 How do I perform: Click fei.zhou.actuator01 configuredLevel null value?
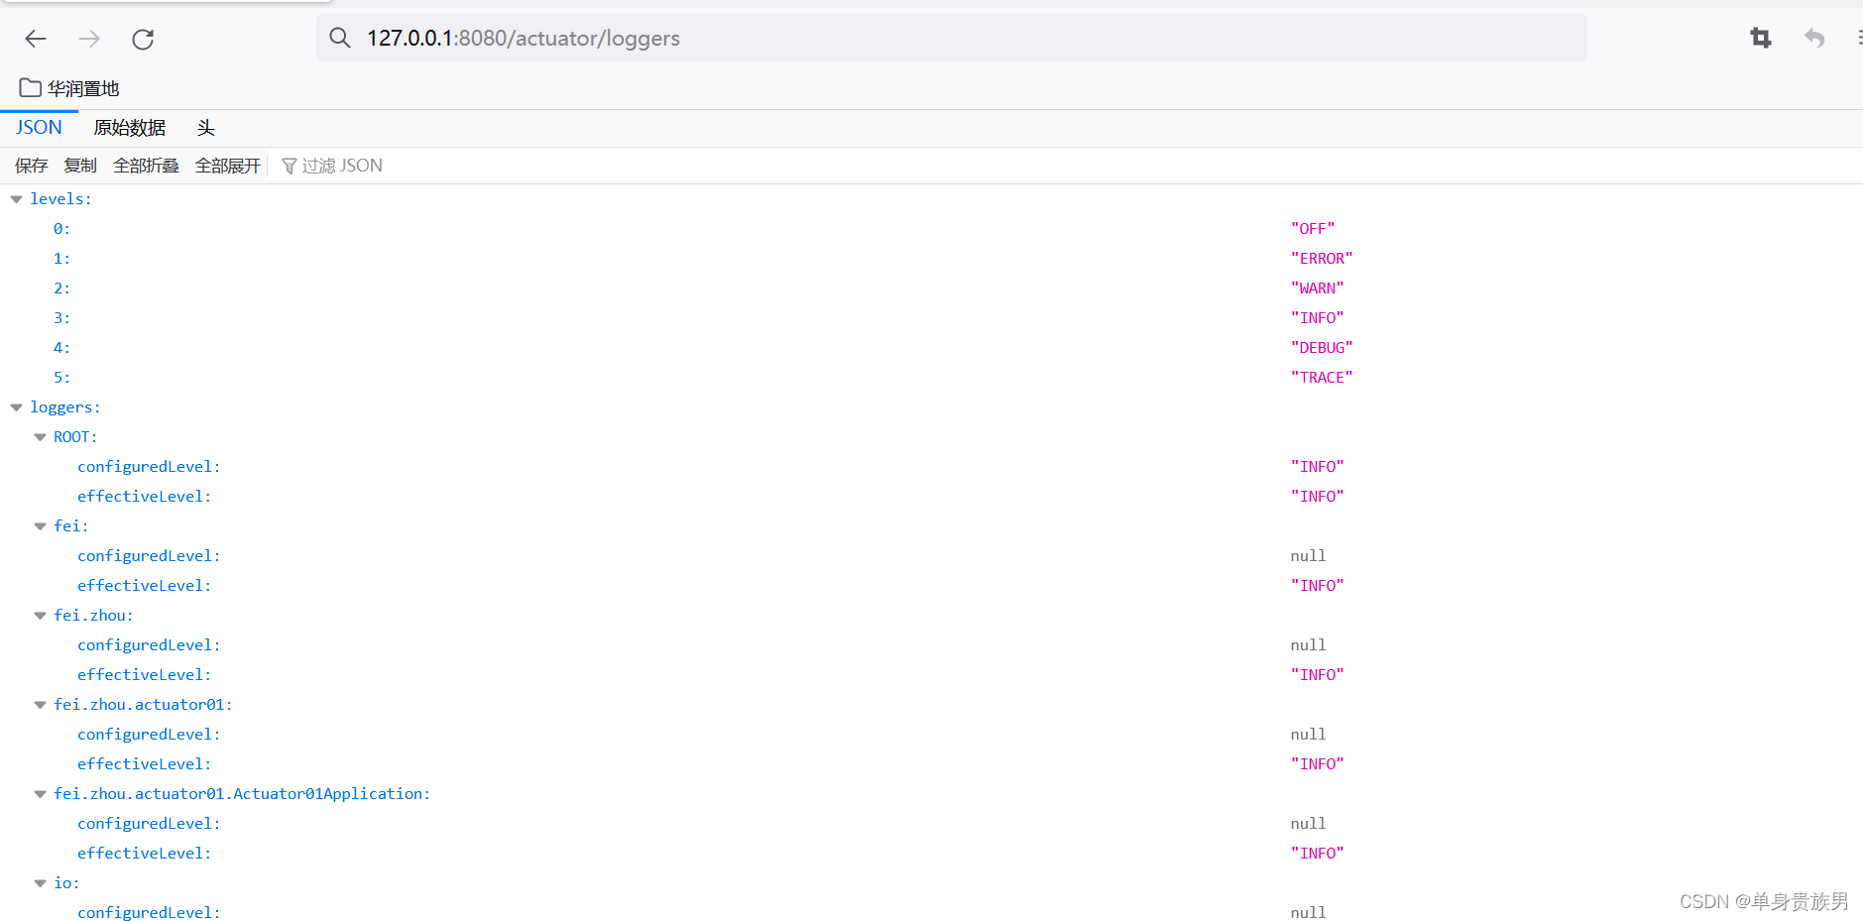pyautogui.click(x=1308, y=735)
